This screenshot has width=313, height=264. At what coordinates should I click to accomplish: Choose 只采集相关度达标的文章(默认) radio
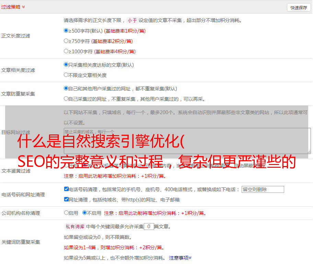(66, 65)
